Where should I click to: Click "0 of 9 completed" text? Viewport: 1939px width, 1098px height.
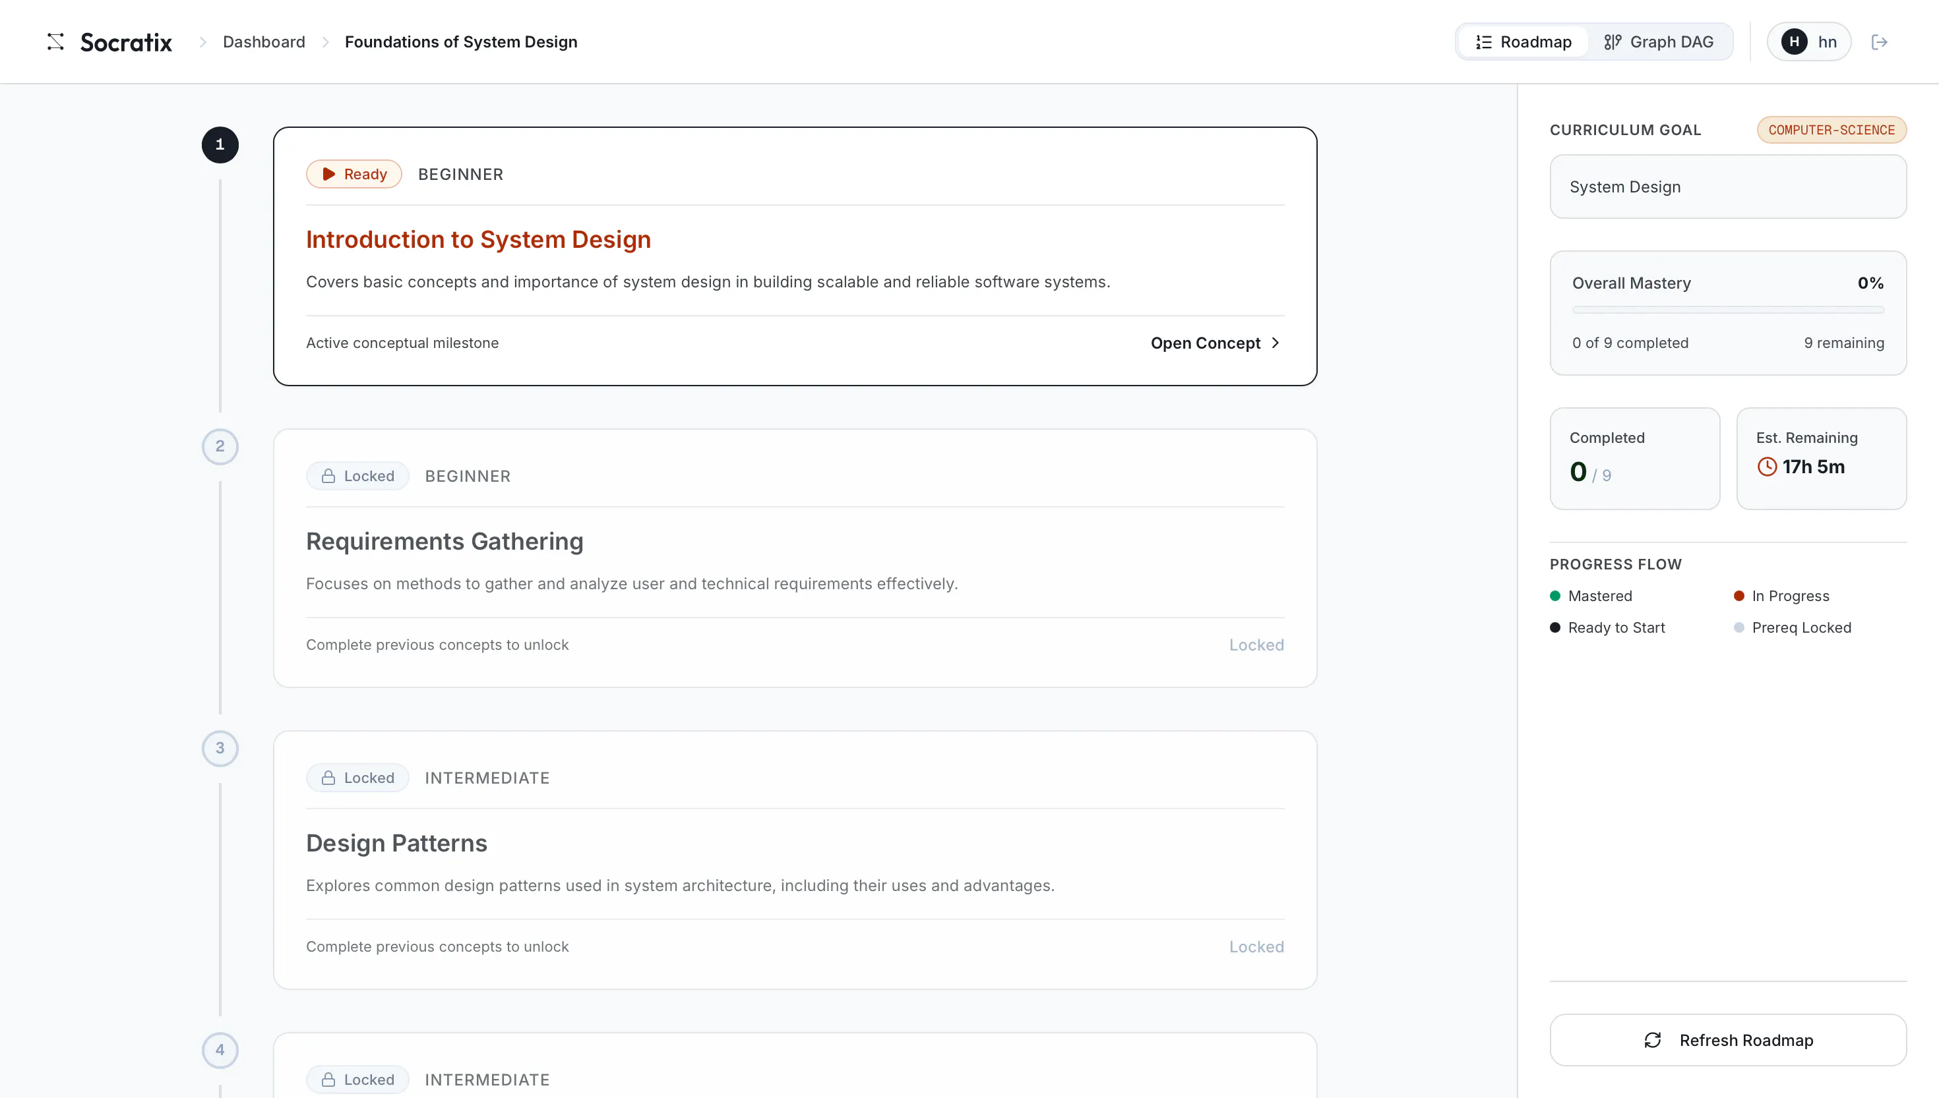pos(1630,342)
